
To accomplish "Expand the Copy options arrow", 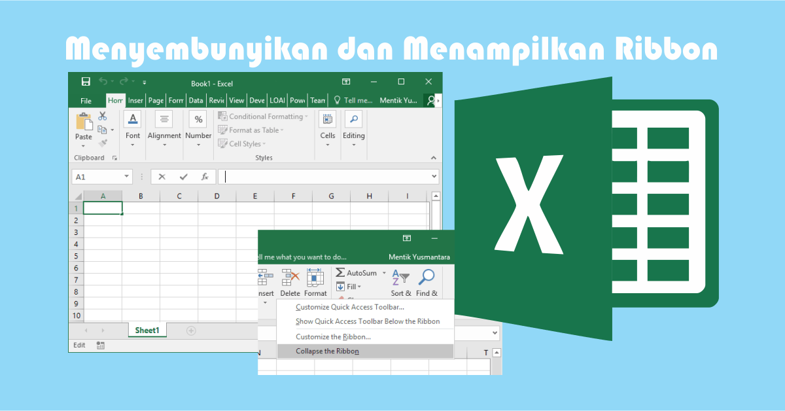I will point(112,130).
